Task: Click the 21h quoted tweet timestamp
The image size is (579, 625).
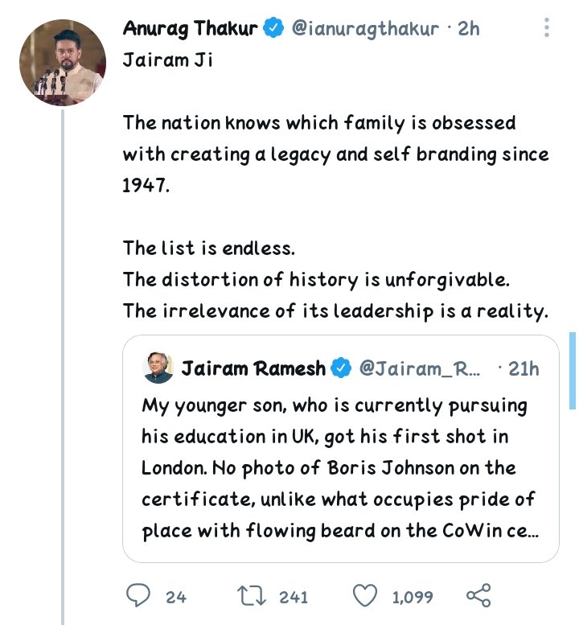Action: (x=524, y=368)
